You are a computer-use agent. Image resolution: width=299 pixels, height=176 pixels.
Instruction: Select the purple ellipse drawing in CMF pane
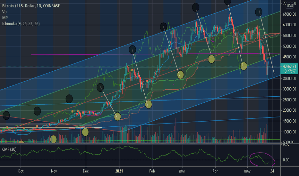pyautogui.click(x=262, y=159)
